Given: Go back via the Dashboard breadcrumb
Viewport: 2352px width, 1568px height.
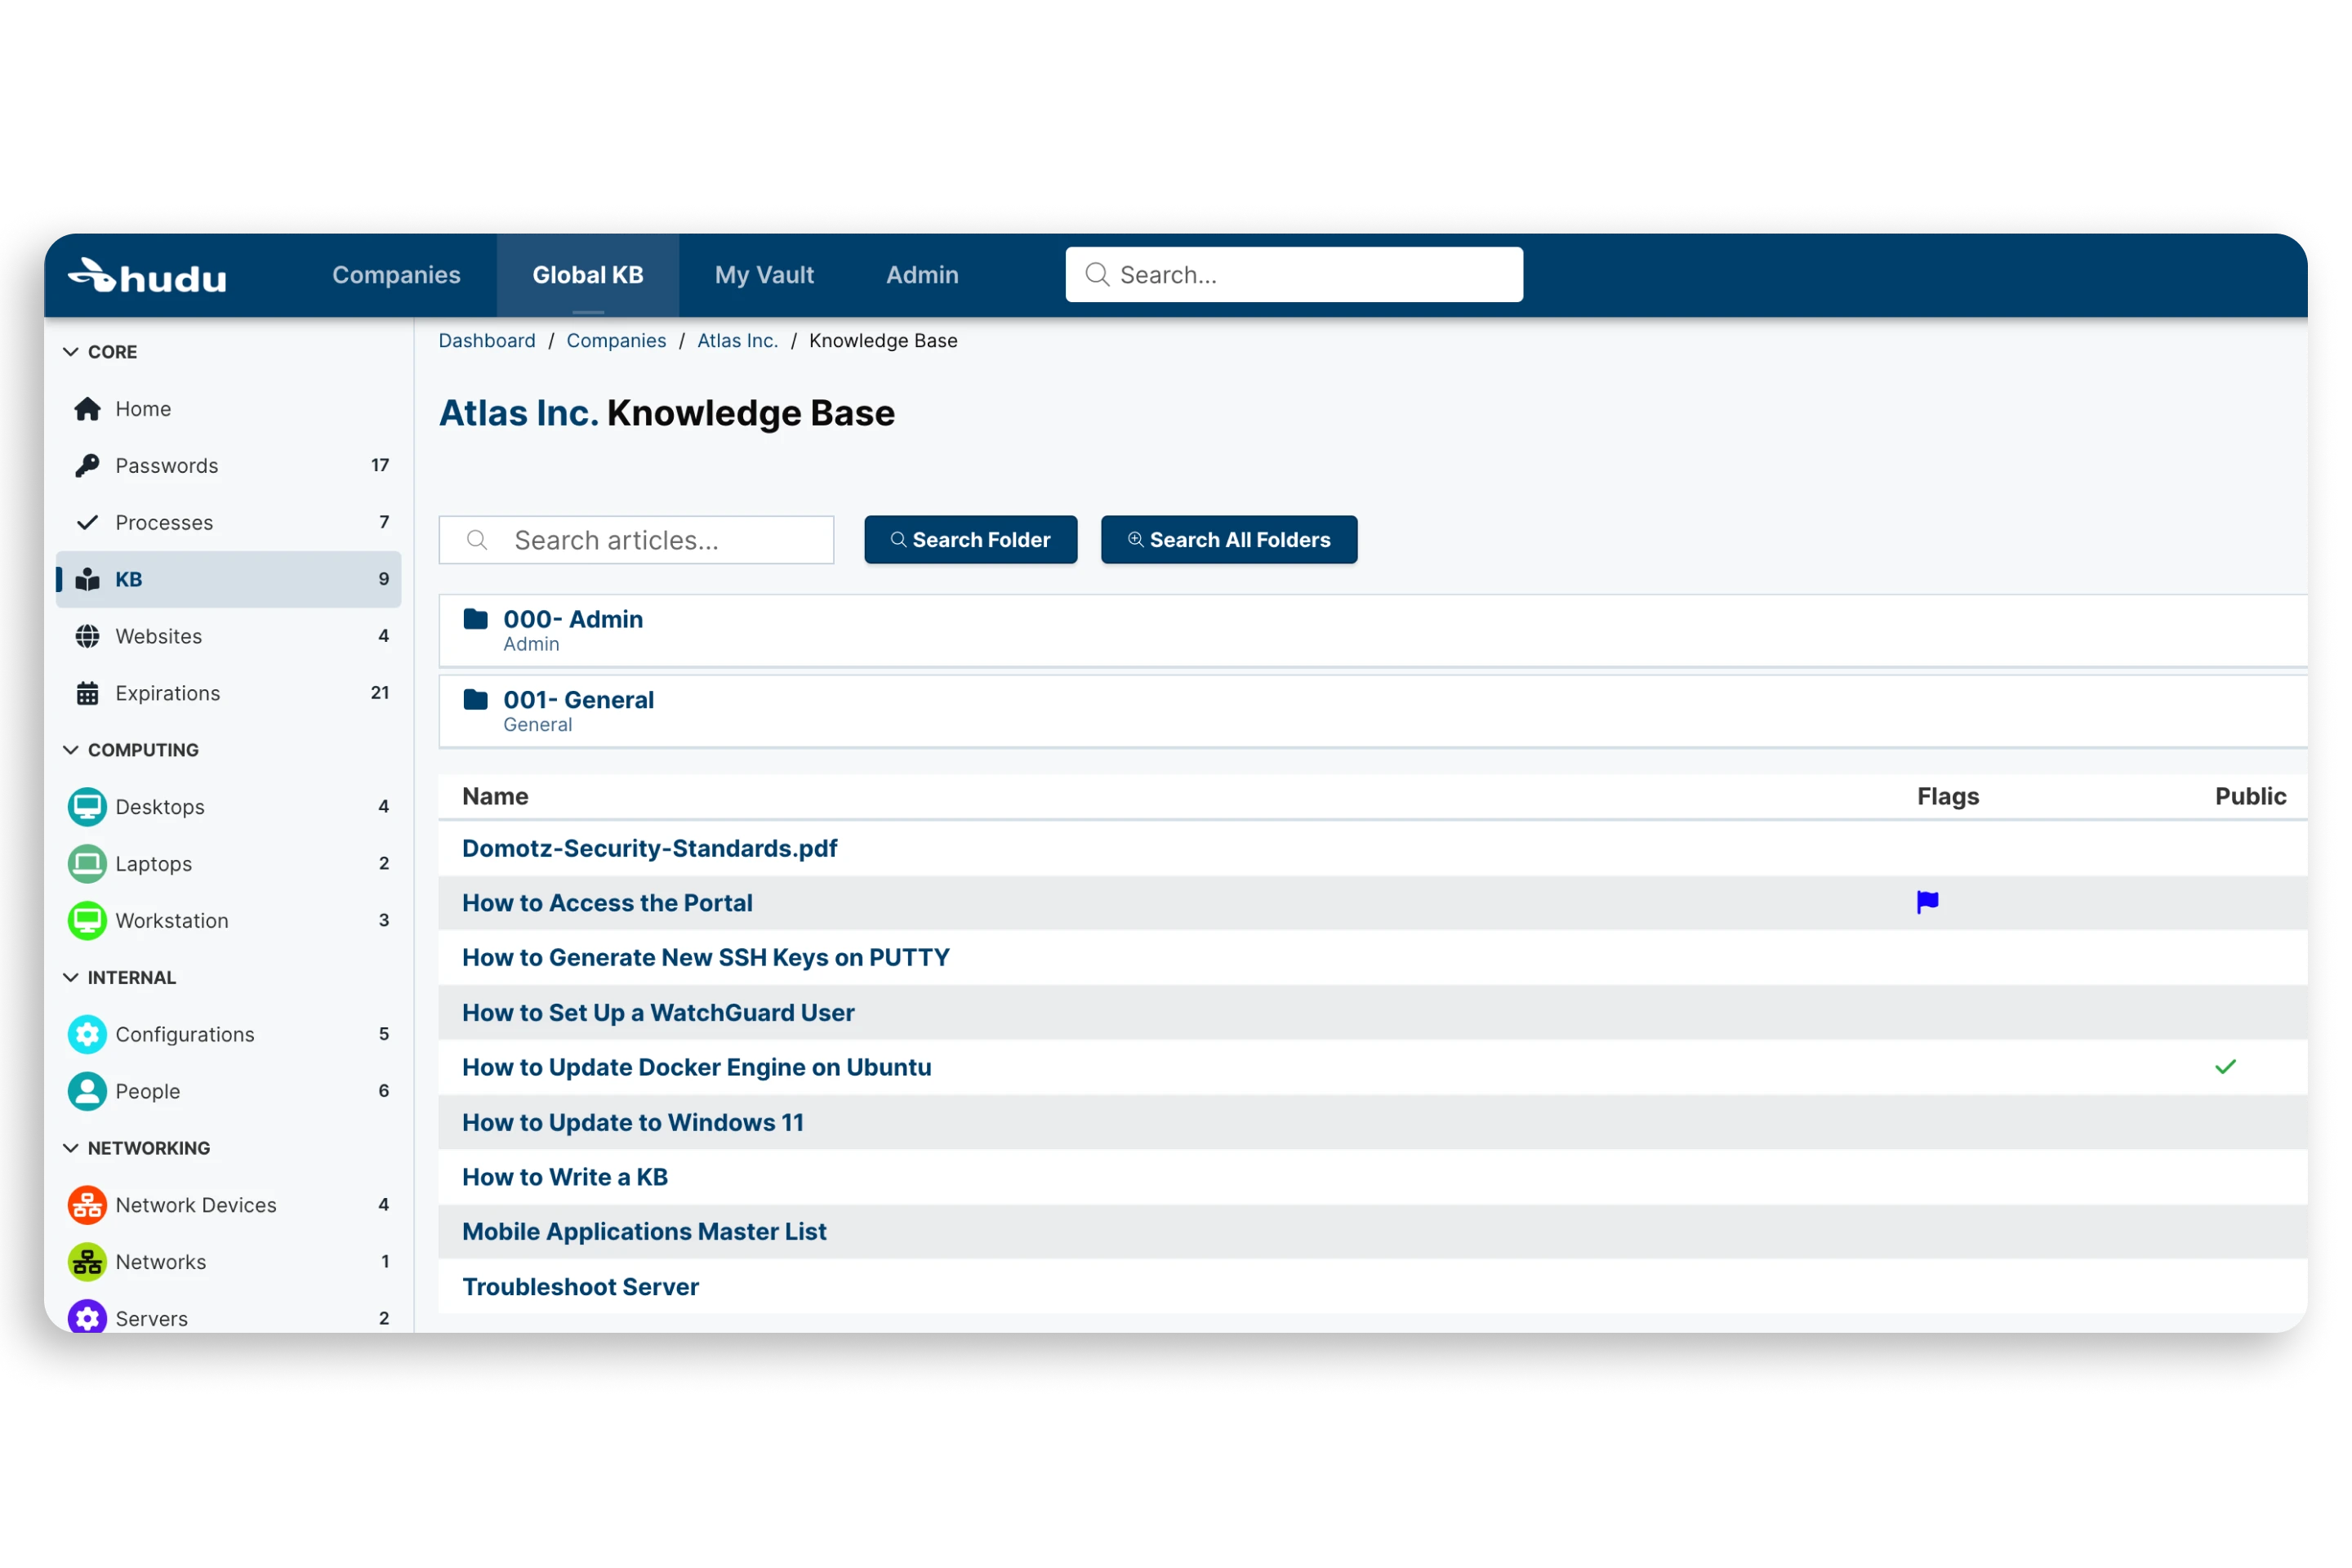Looking at the screenshot, I should click(486, 340).
